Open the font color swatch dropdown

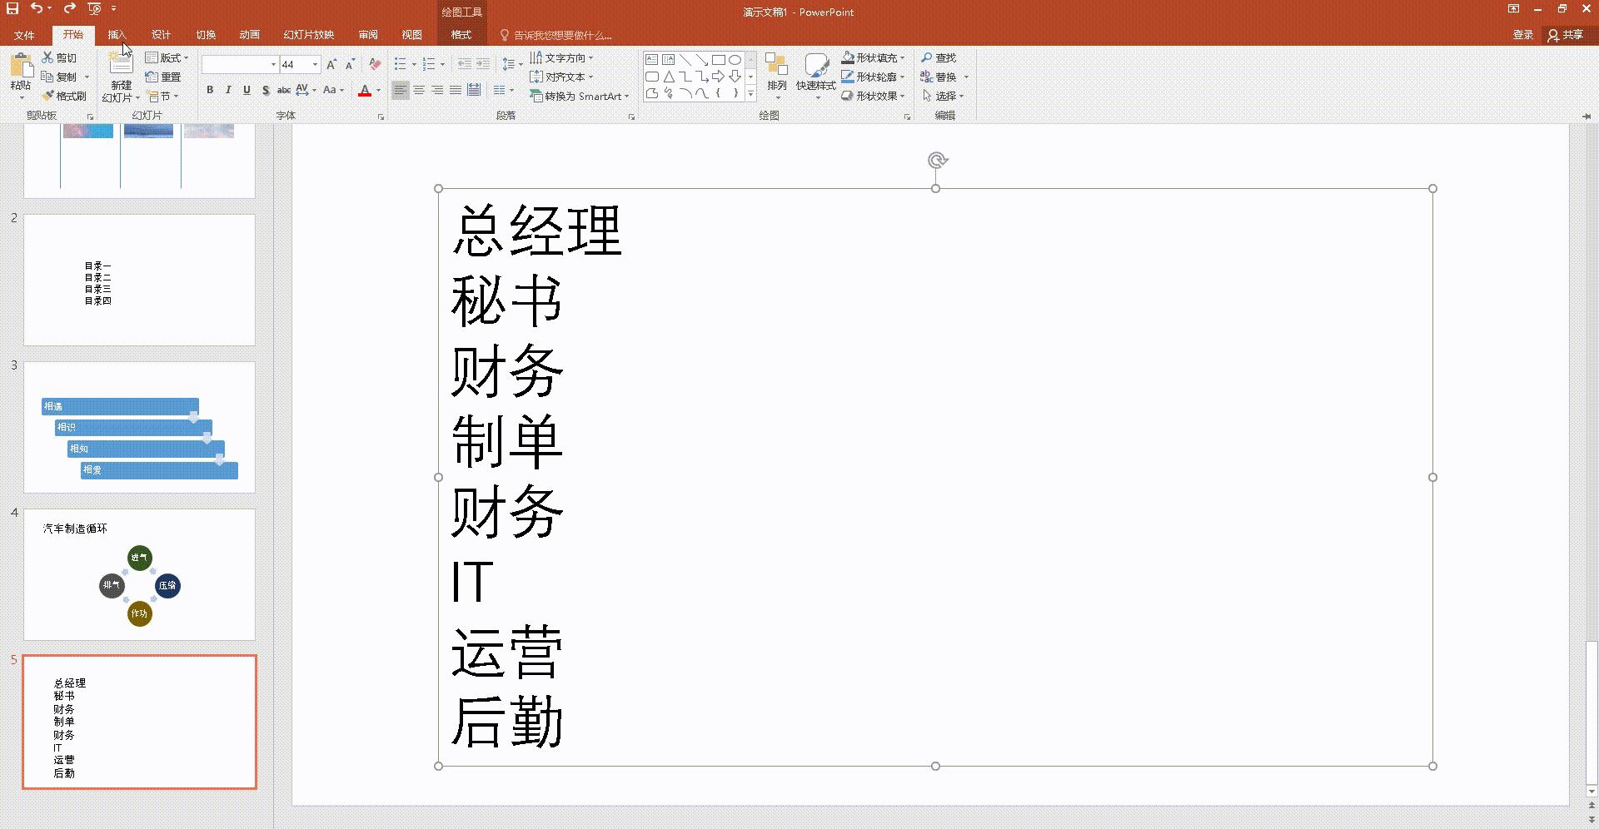click(x=379, y=90)
